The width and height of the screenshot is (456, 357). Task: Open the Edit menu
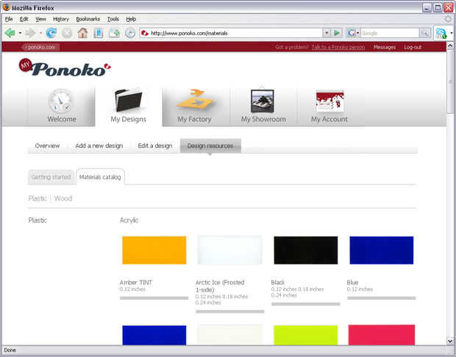point(24,19)
